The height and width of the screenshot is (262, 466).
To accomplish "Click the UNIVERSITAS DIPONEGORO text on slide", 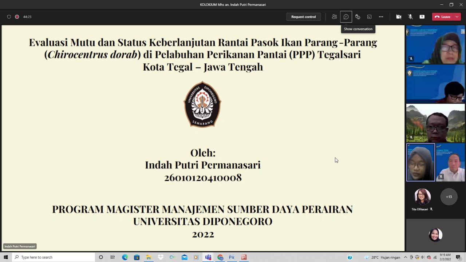I will [x=202, y=221].
